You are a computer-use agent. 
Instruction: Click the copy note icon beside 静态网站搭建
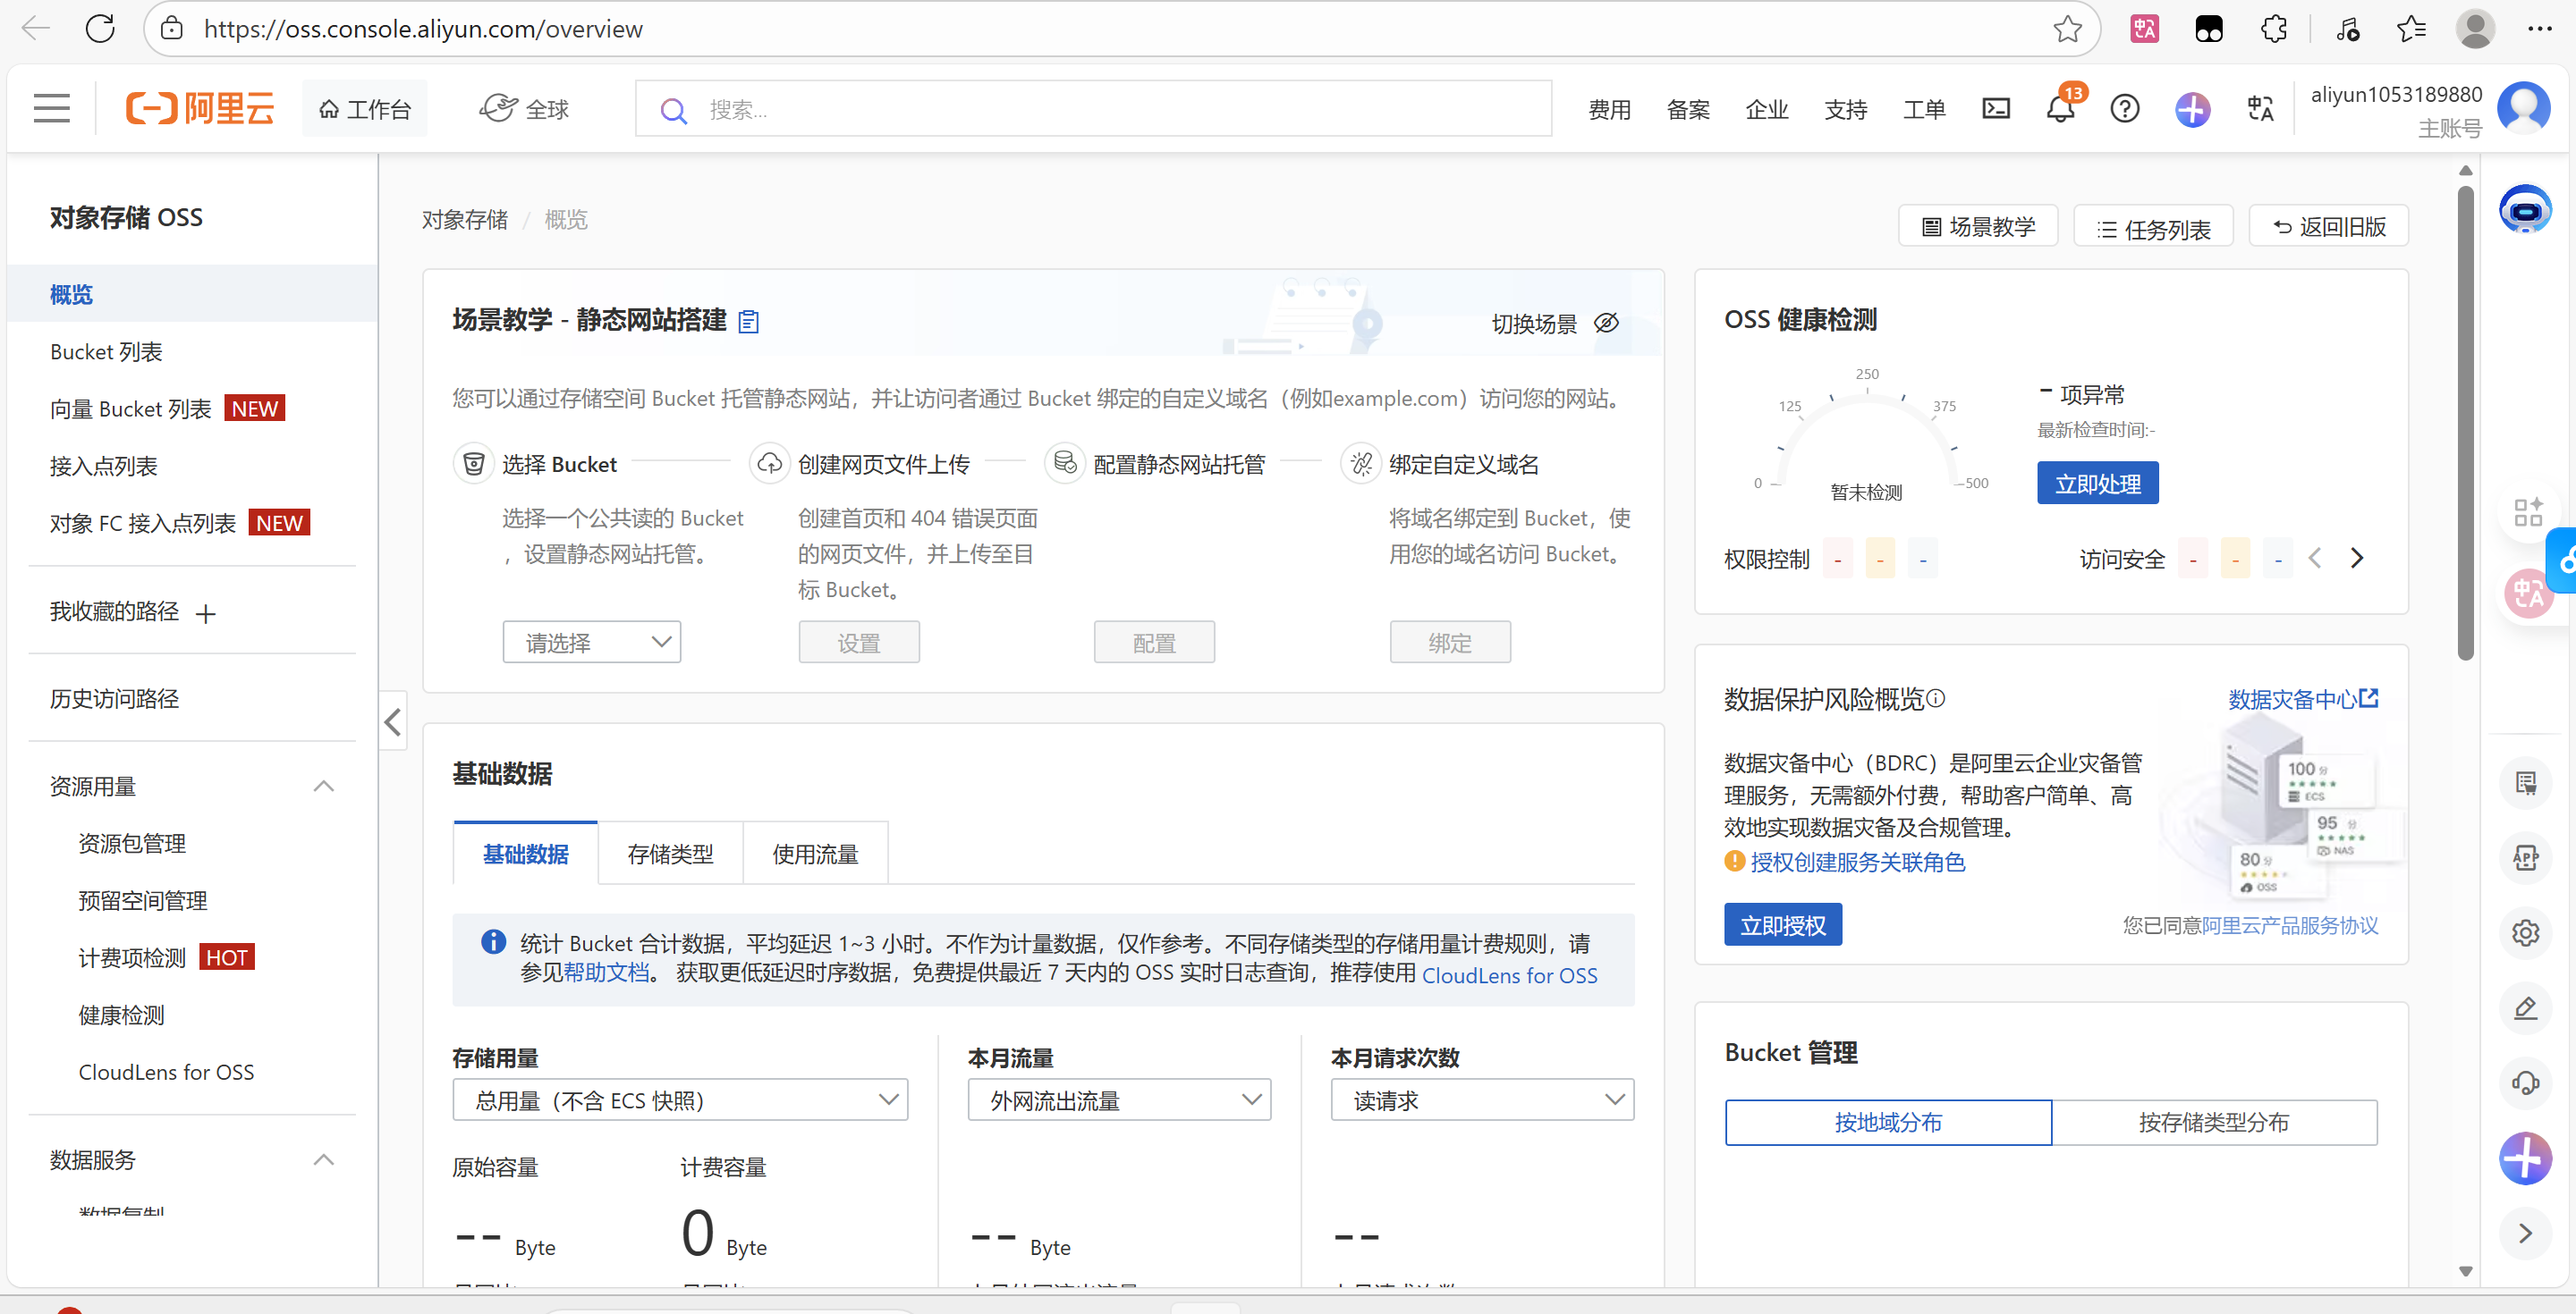click(748, 321)
